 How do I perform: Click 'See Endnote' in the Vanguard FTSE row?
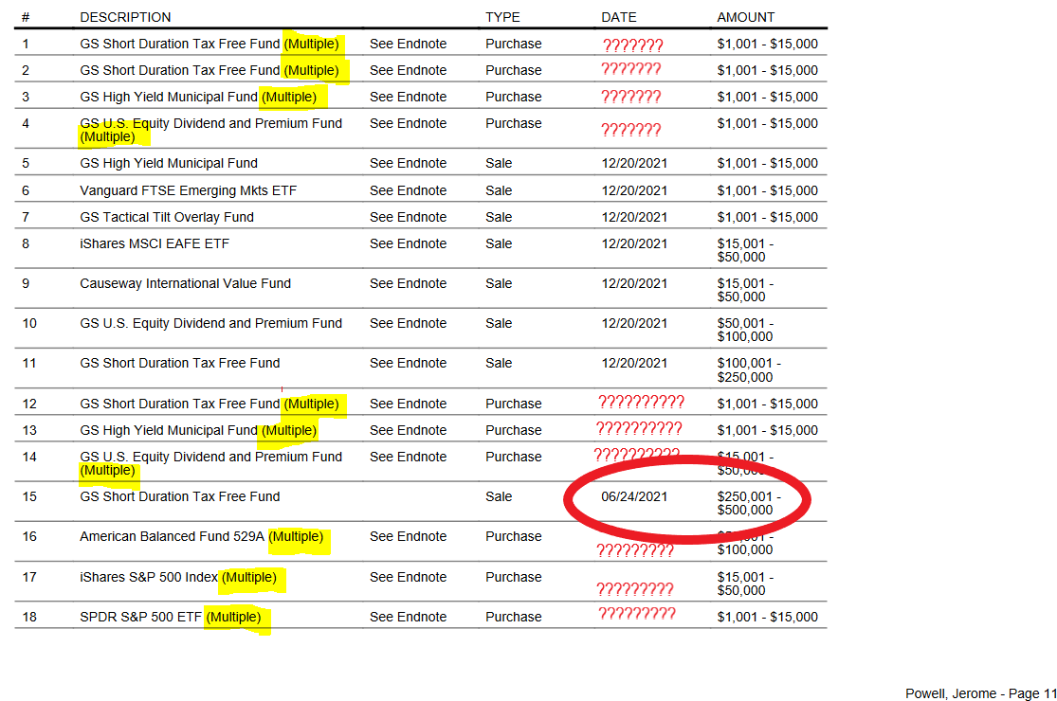pyautogui.click(x=408, y=190)
